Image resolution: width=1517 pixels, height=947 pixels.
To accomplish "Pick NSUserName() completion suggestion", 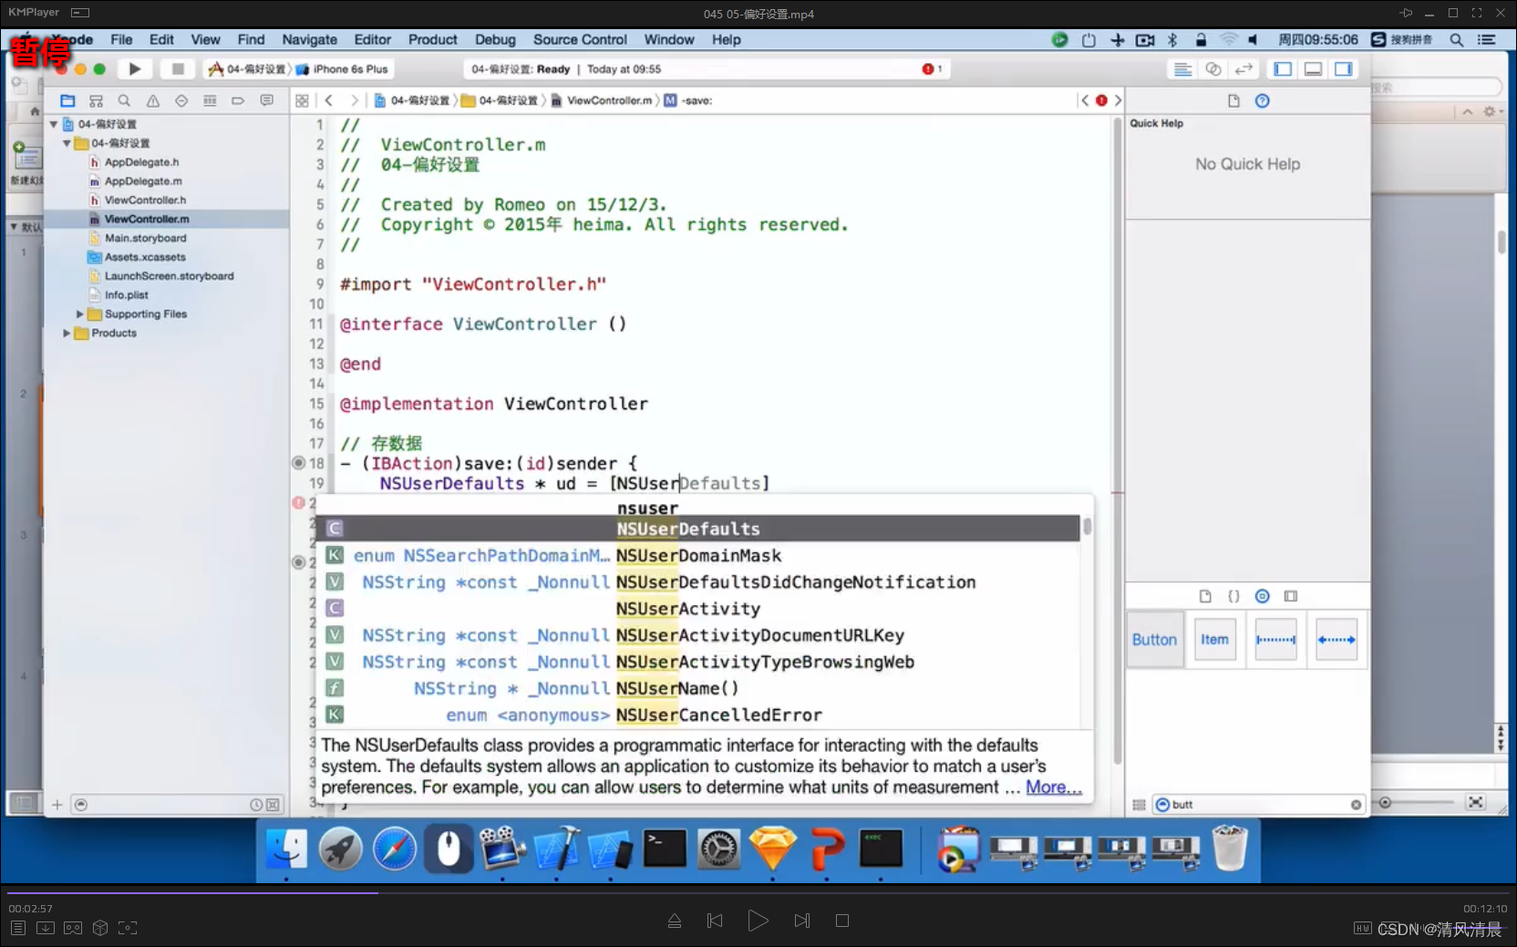I will click(x=698, y=689).
